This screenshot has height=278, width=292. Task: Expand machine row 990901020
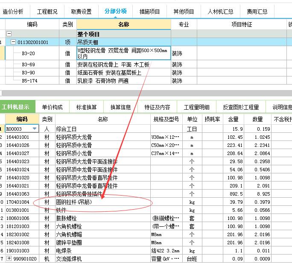(9, 258)
